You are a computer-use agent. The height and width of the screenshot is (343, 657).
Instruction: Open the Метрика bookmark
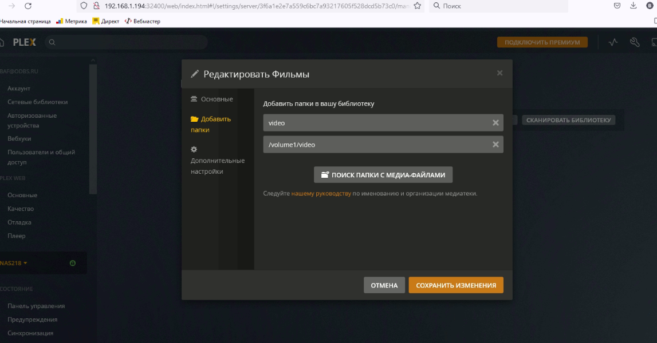click(x=72, y=21)
